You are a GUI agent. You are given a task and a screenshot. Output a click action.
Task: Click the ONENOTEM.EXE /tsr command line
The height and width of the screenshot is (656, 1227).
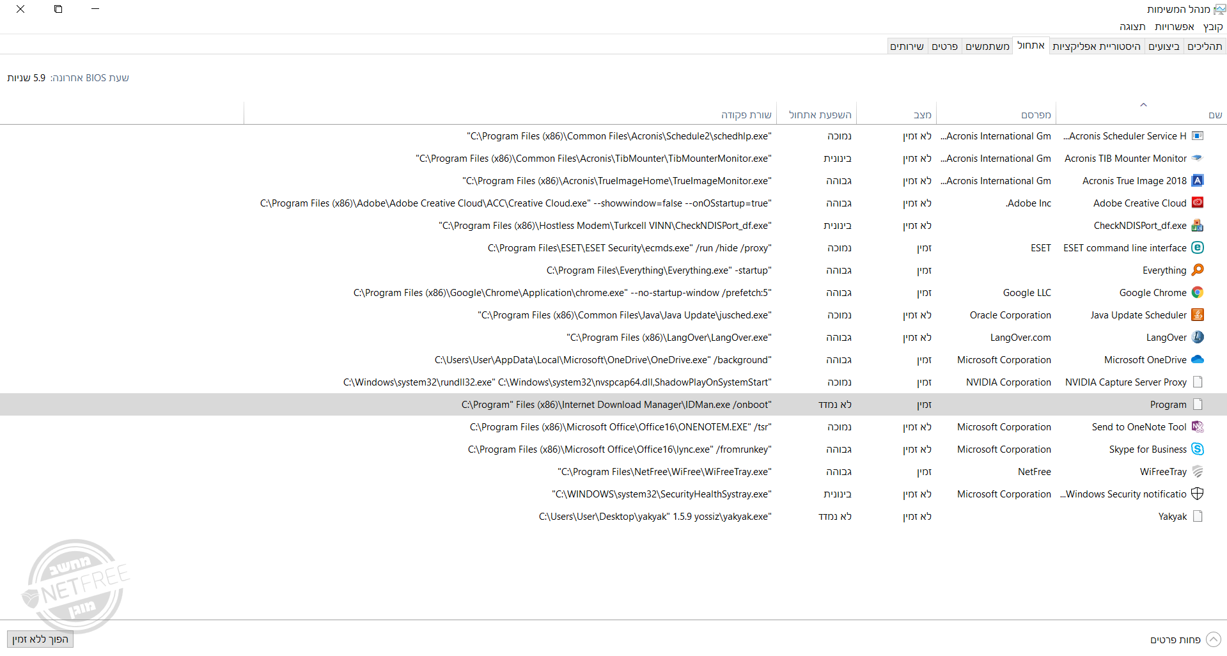pyautogui.click(x=620, y=427)
